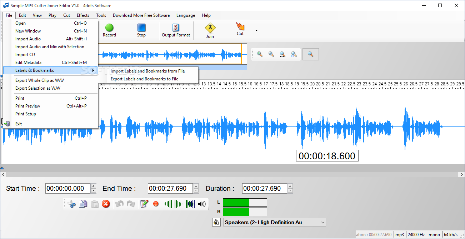Click the scissors icon in bottom toolbar
465x239 pixels.
(x=72, y=204)
